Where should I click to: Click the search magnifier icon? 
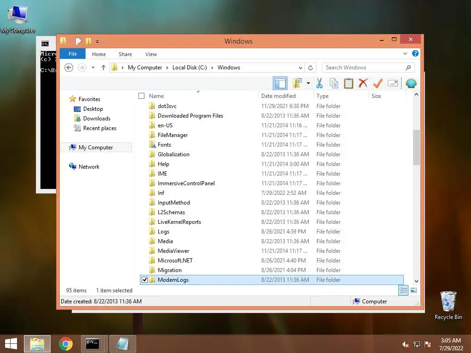[x=408, y=68]
